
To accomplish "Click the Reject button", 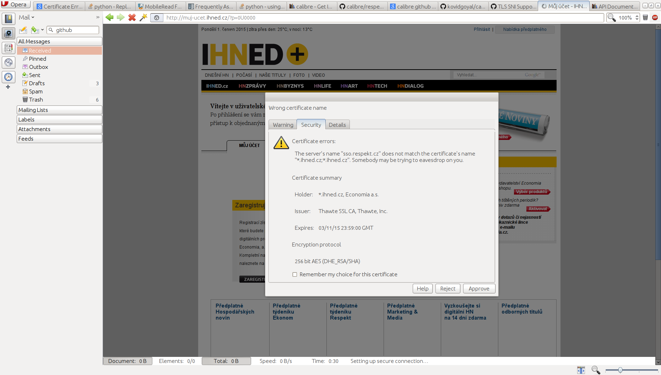I will tap(448, 289).
